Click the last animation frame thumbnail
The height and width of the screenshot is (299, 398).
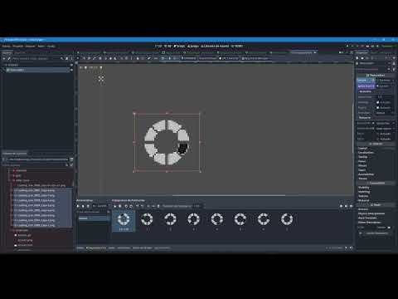[x=287, y=221]
